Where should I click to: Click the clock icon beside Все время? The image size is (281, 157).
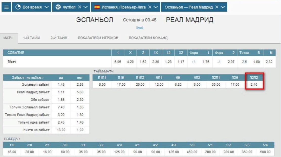tap(18, 7)
